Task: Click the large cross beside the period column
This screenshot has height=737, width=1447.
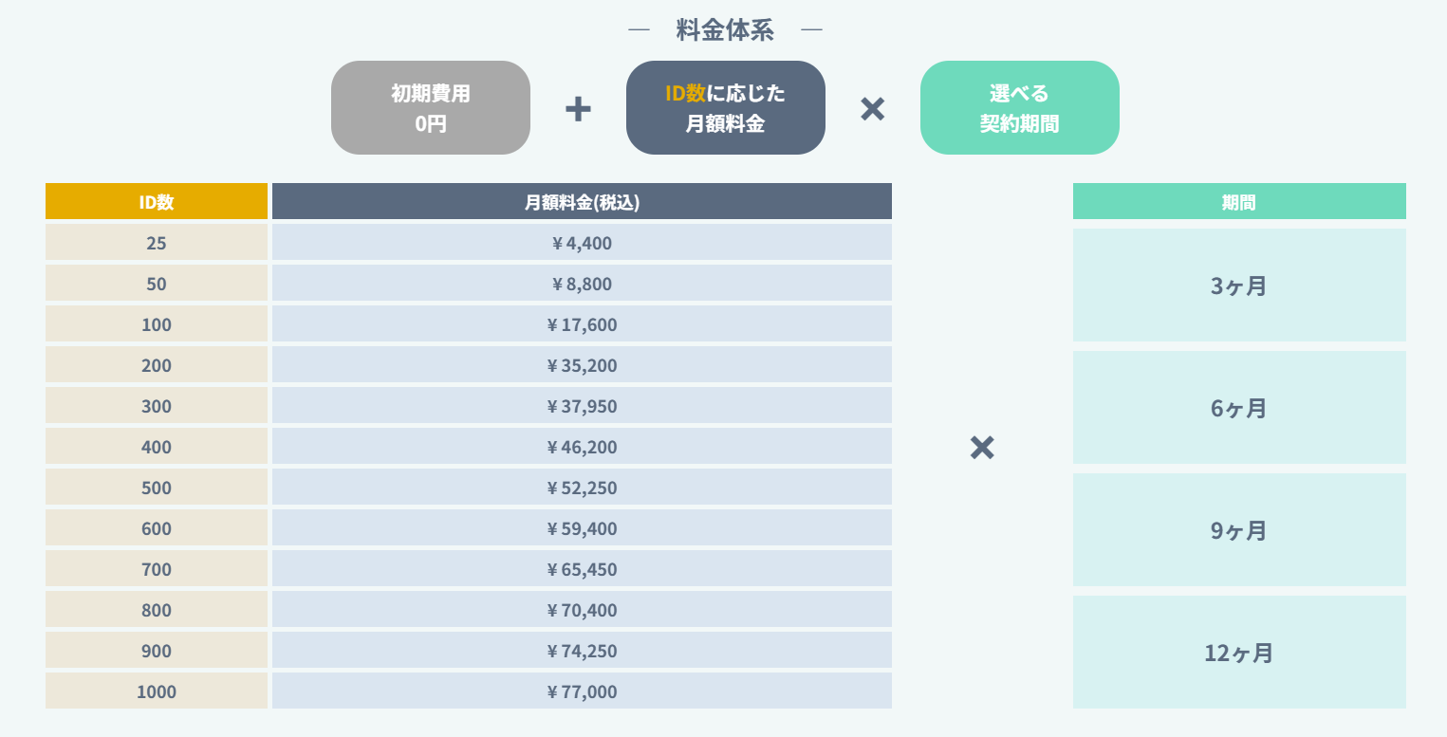Action: (982, 448)
